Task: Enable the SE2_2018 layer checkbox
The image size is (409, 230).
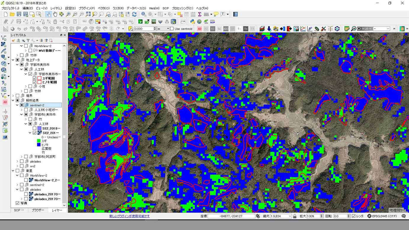Action: [35, 129]
